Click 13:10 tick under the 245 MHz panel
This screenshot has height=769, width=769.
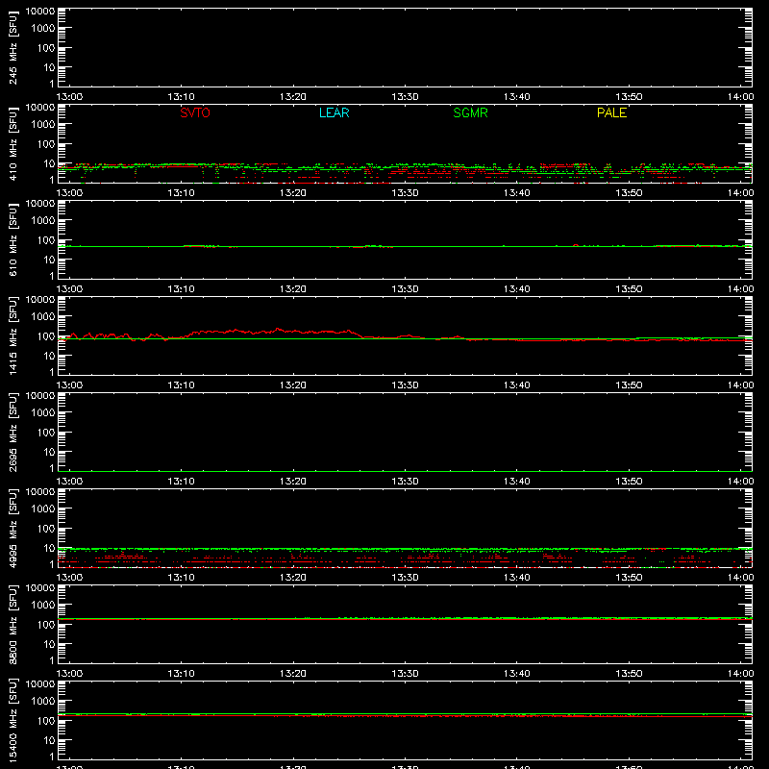pyautogui.click(x=181, y=97)
